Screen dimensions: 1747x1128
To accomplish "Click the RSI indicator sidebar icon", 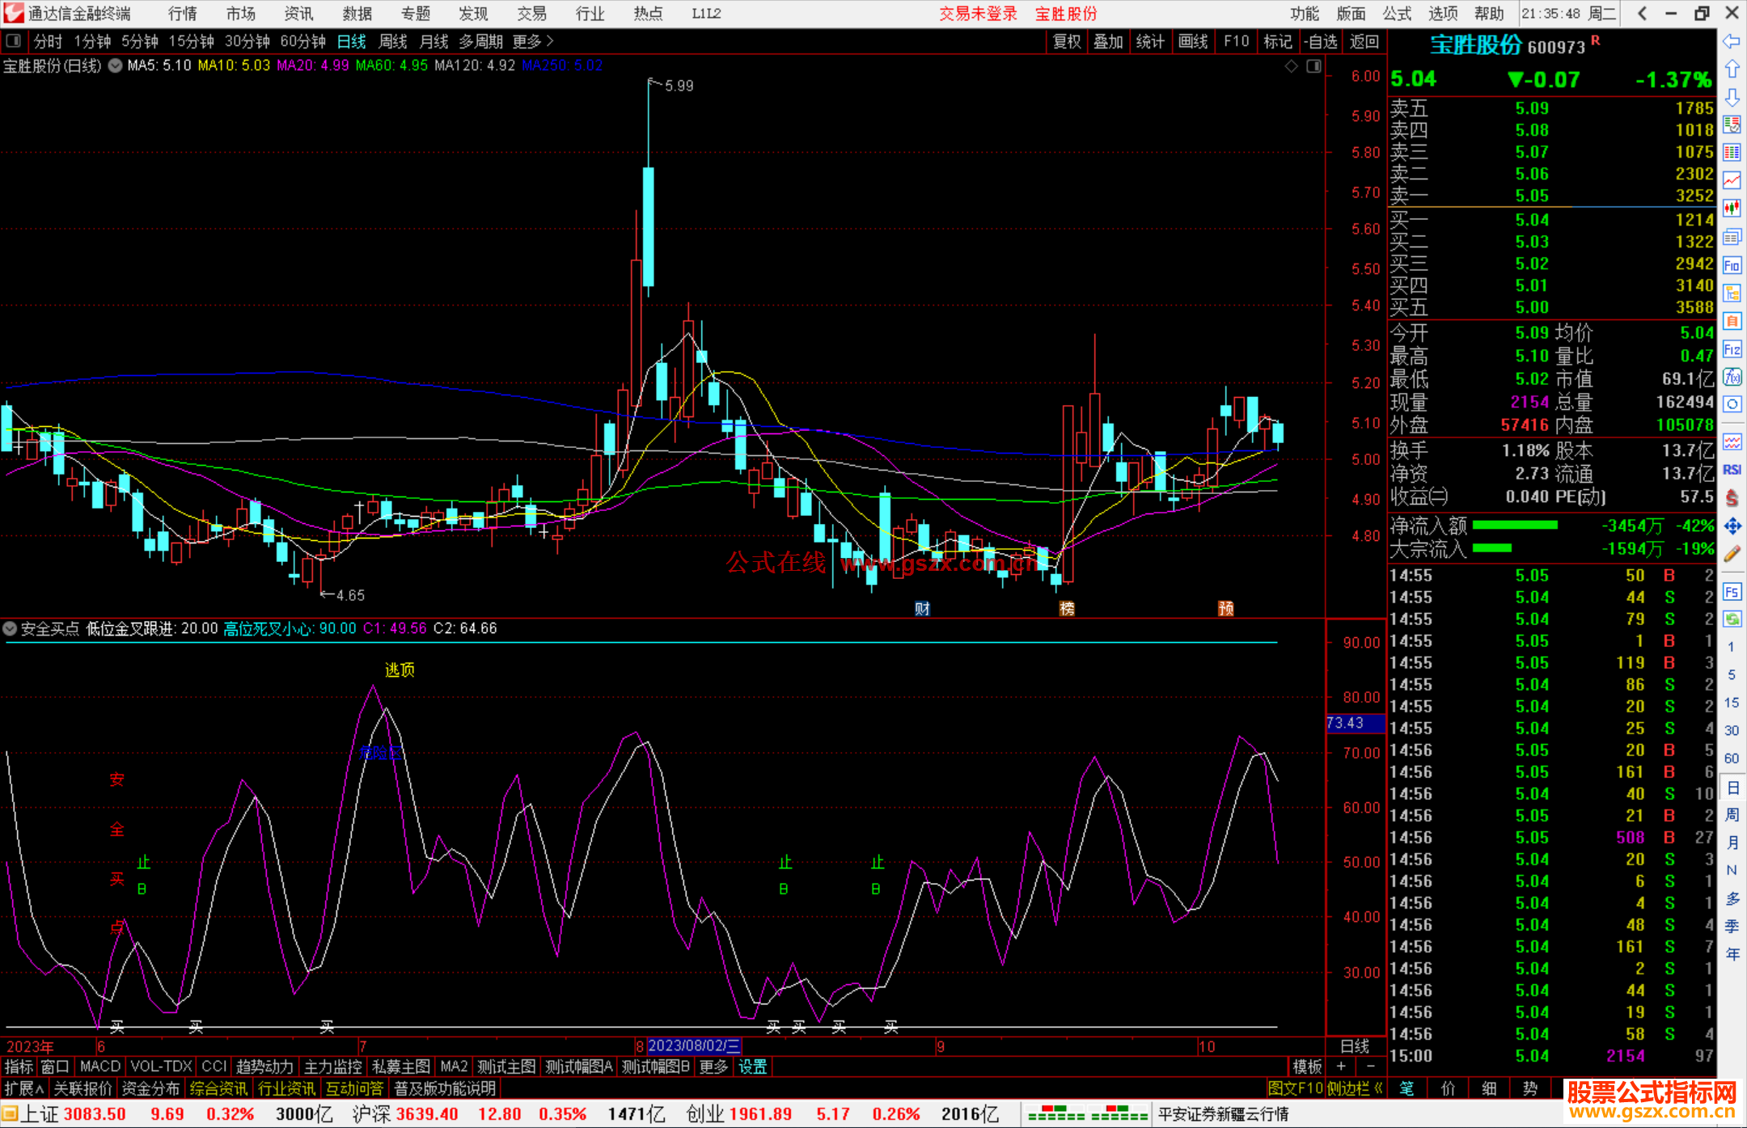I will [x=1732, y=470].
